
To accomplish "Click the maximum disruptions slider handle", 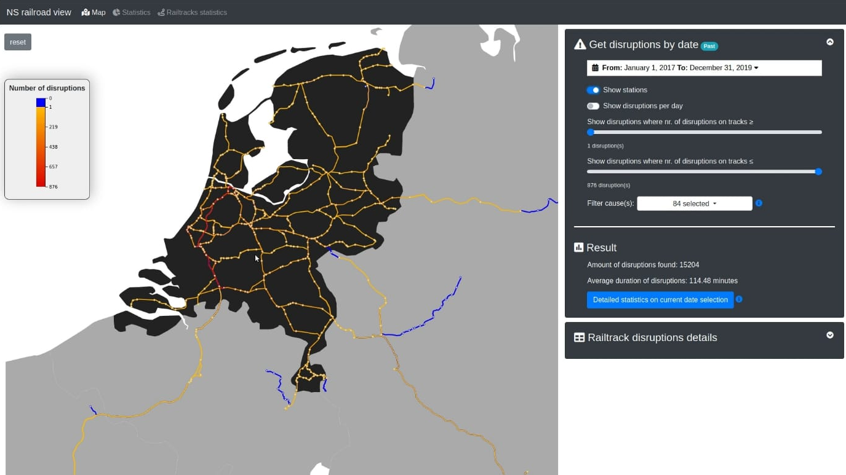I will (x=818, y=171).
